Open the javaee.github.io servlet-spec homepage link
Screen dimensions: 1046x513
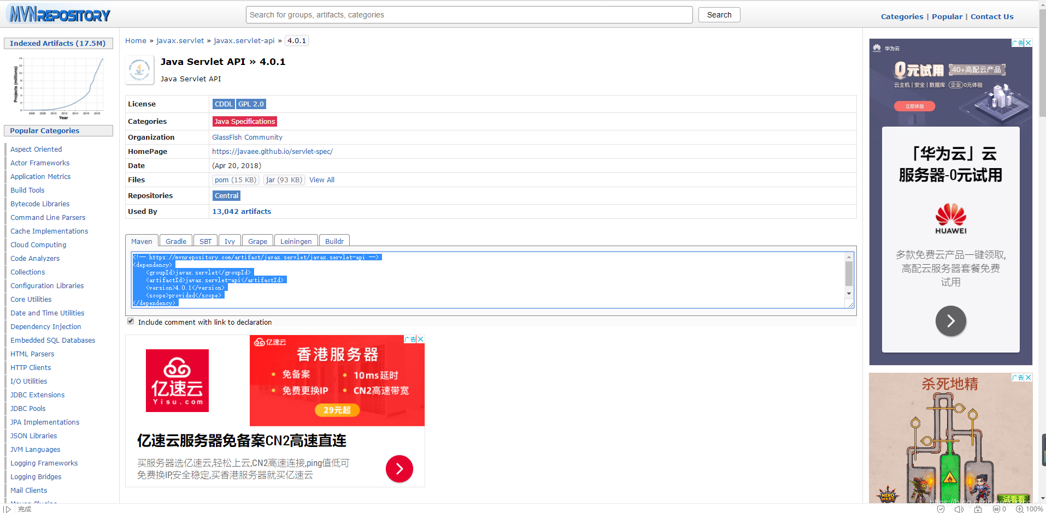[272, 151]
